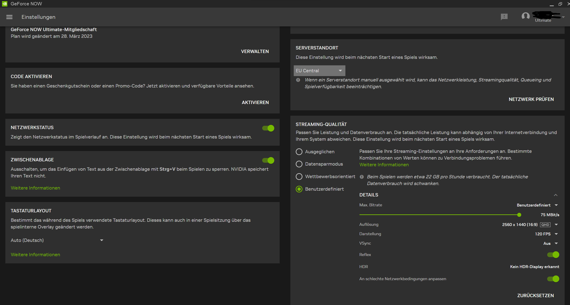The height and width of the screenshot is (305, 570).
Task: Click the STREAMING-QUALITÄT section heading
Action: pyautogui.click(x=321, y=124)
